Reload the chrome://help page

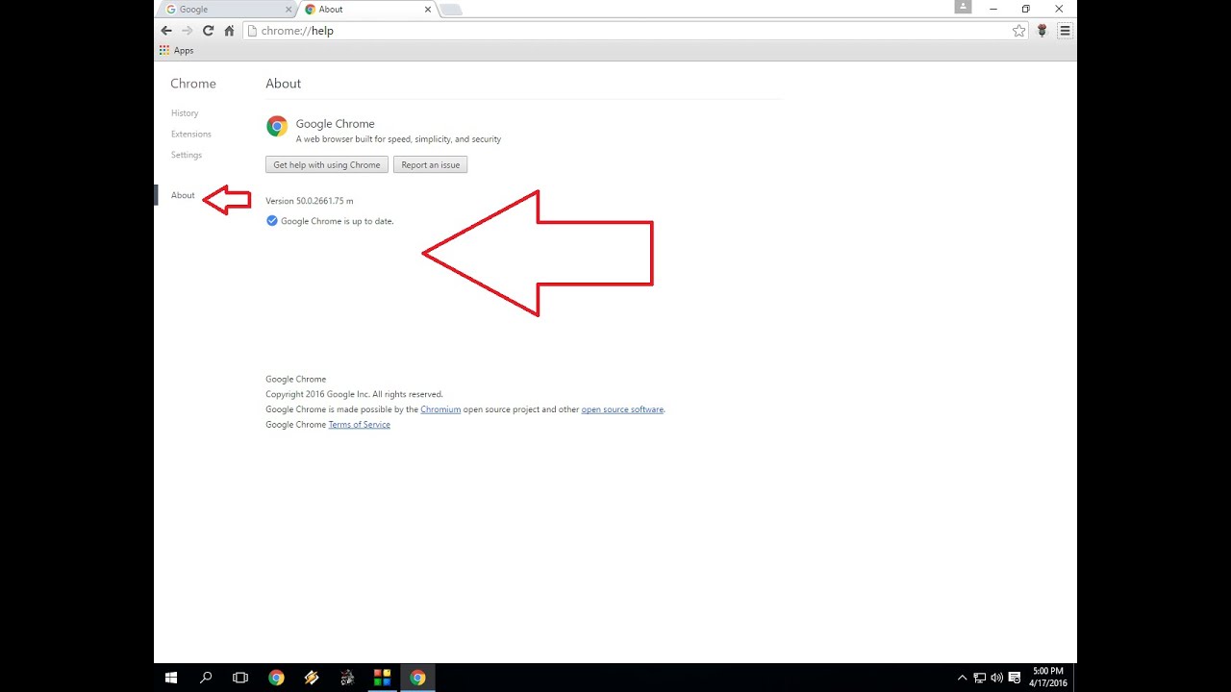208,31
